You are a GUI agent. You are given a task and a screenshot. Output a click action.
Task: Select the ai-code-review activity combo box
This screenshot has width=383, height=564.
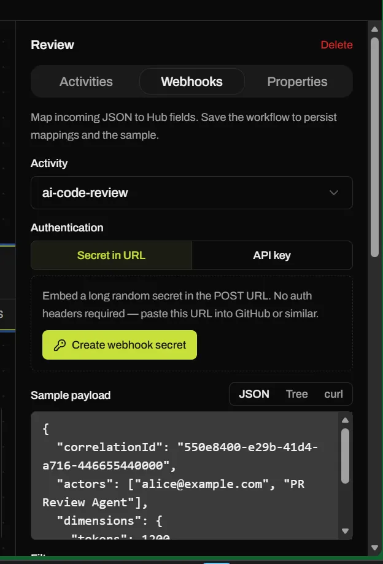coord(191,193)
